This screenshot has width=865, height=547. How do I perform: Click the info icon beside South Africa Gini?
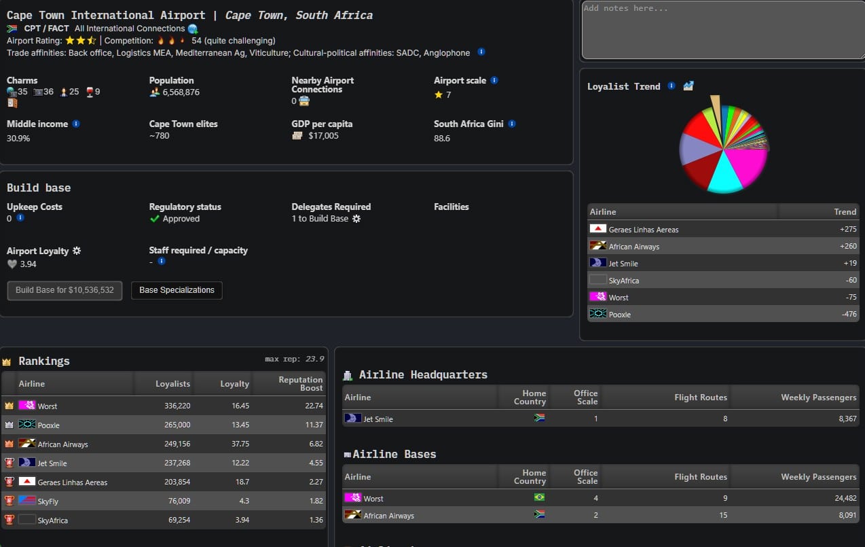coord(511,124)
